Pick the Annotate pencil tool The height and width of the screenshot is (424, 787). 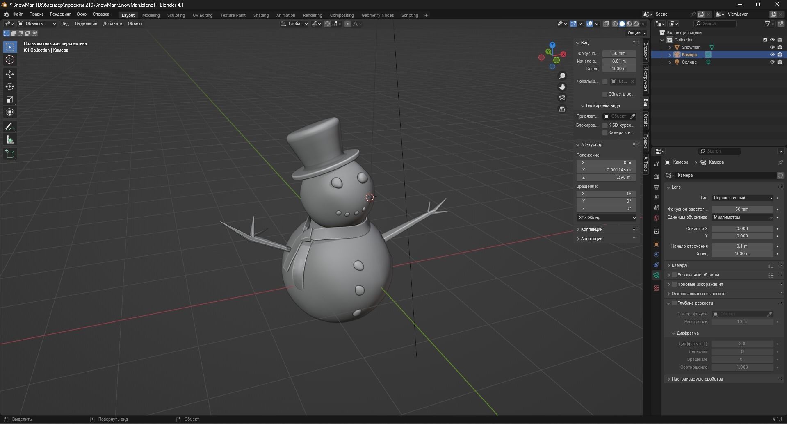pyautogui.click(x=10, y=127)
